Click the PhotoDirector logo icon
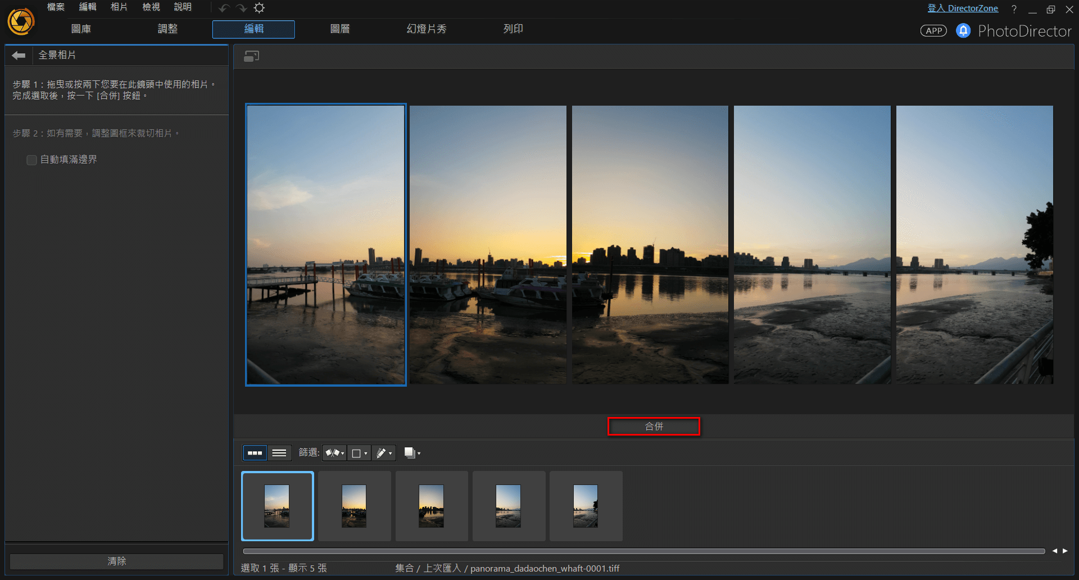Screen dimensions: 1079x580 (x=21, y=21)
